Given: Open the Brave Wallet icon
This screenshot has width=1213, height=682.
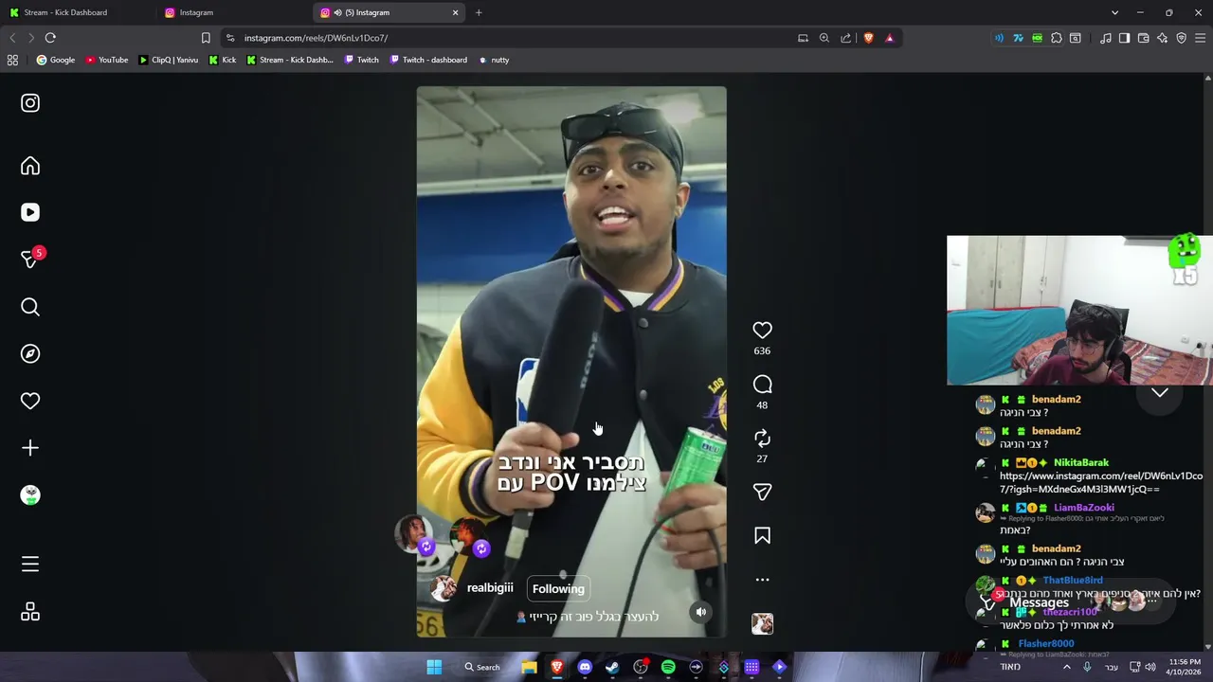Looking at the screenshot, I should click(1143, 38).
